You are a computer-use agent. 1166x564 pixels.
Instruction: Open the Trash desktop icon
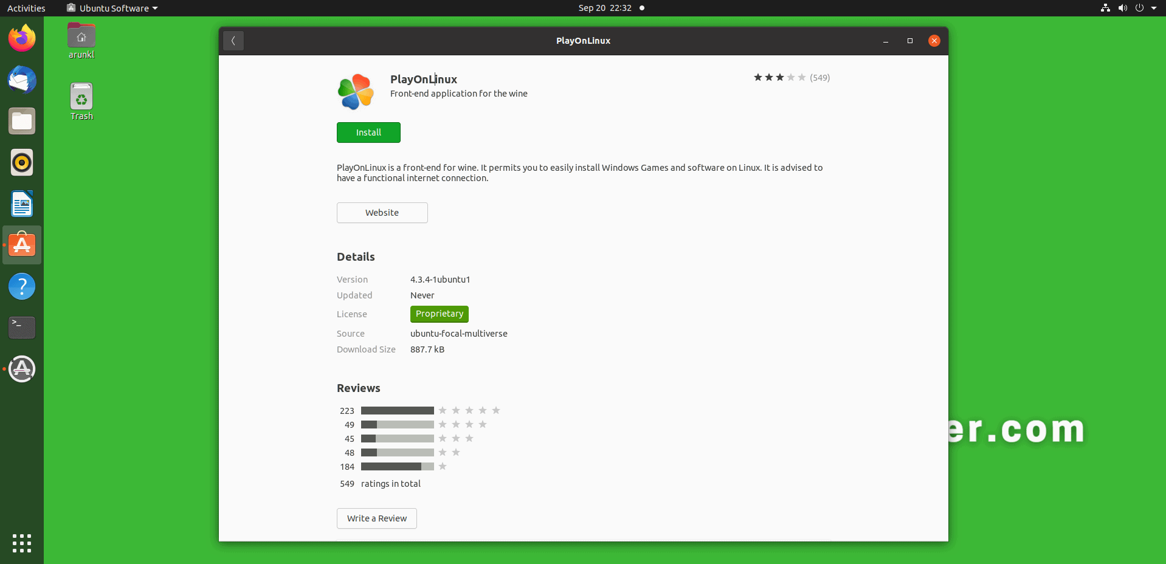pos(81,102)
